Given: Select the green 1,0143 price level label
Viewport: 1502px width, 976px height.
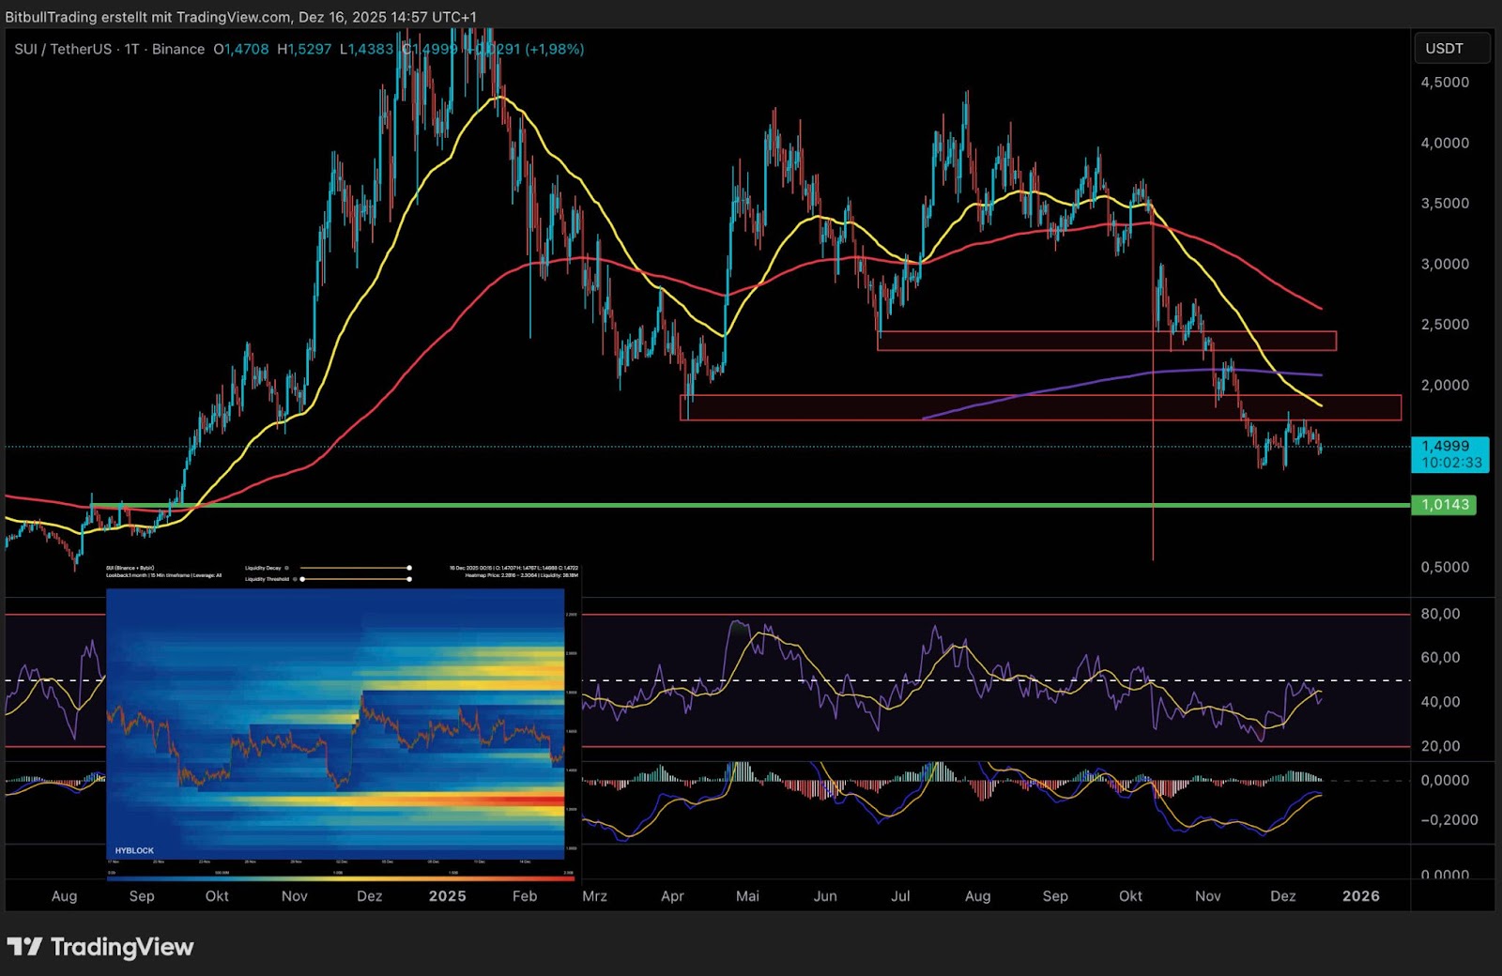Looking at the screenshot, I should 1444,505.
